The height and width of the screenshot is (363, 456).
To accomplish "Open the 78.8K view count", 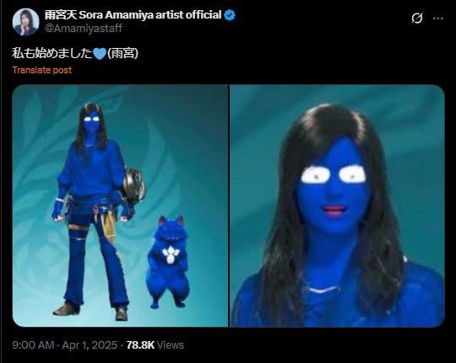I will tap(140, 345).
